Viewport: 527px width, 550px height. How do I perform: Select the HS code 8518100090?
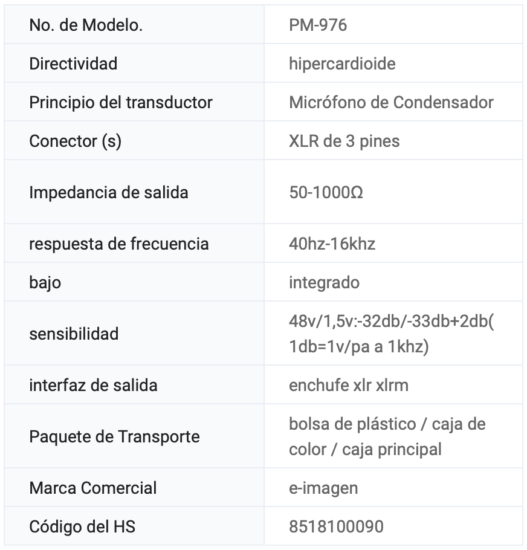point(336,526)
